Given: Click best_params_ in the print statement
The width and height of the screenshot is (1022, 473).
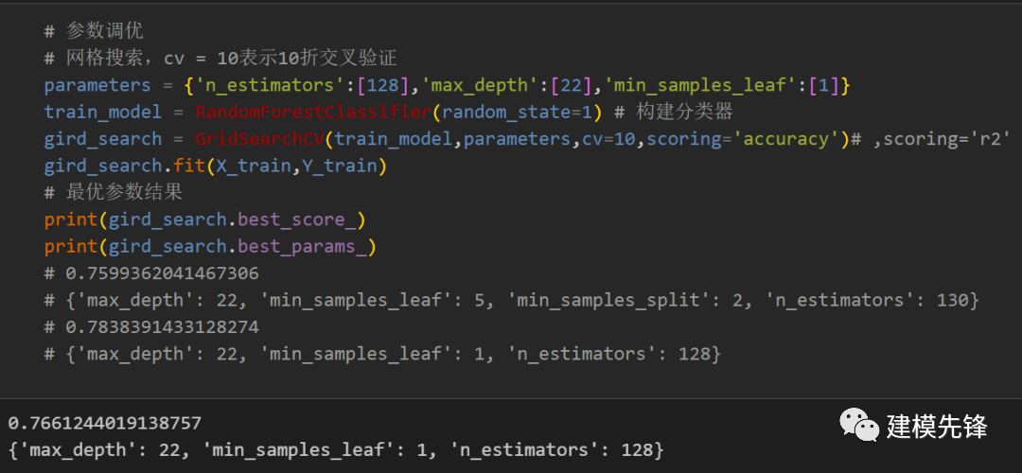Looking at the screenshot, I should (x=302, y=246).
